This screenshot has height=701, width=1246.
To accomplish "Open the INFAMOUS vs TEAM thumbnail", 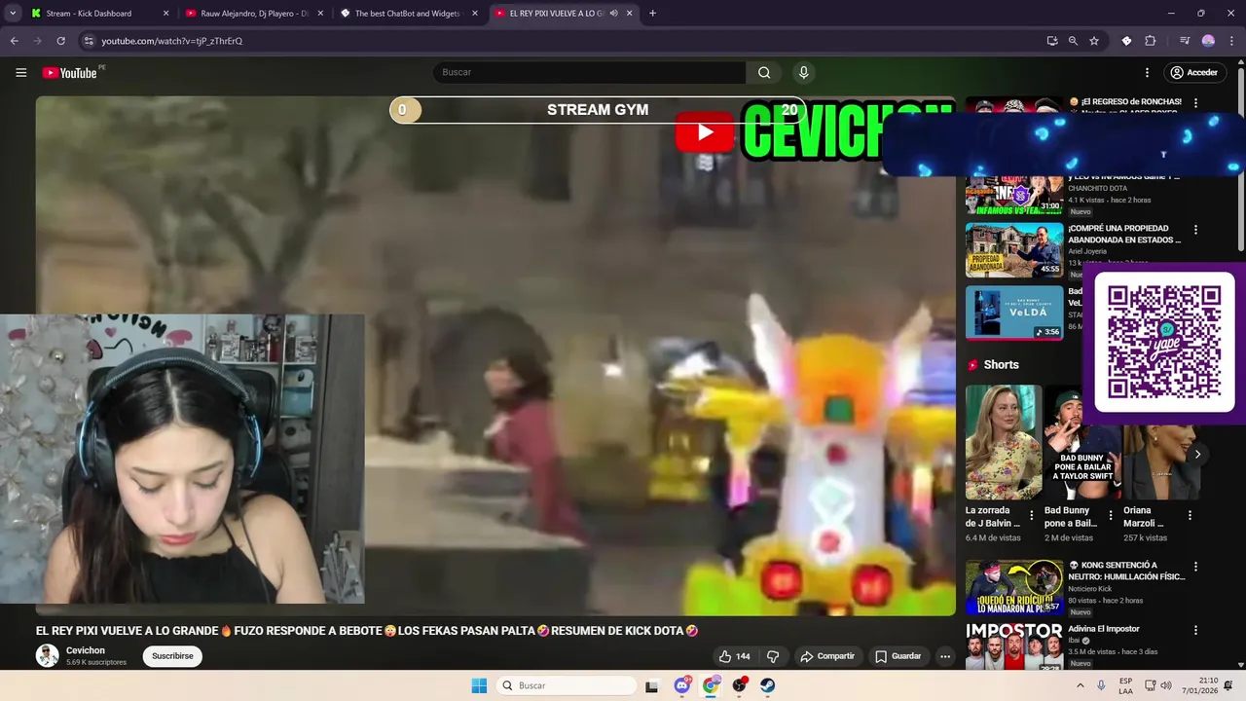I will (1014, 195).
